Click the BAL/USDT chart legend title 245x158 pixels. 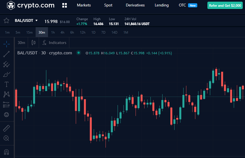click(45, 53)
